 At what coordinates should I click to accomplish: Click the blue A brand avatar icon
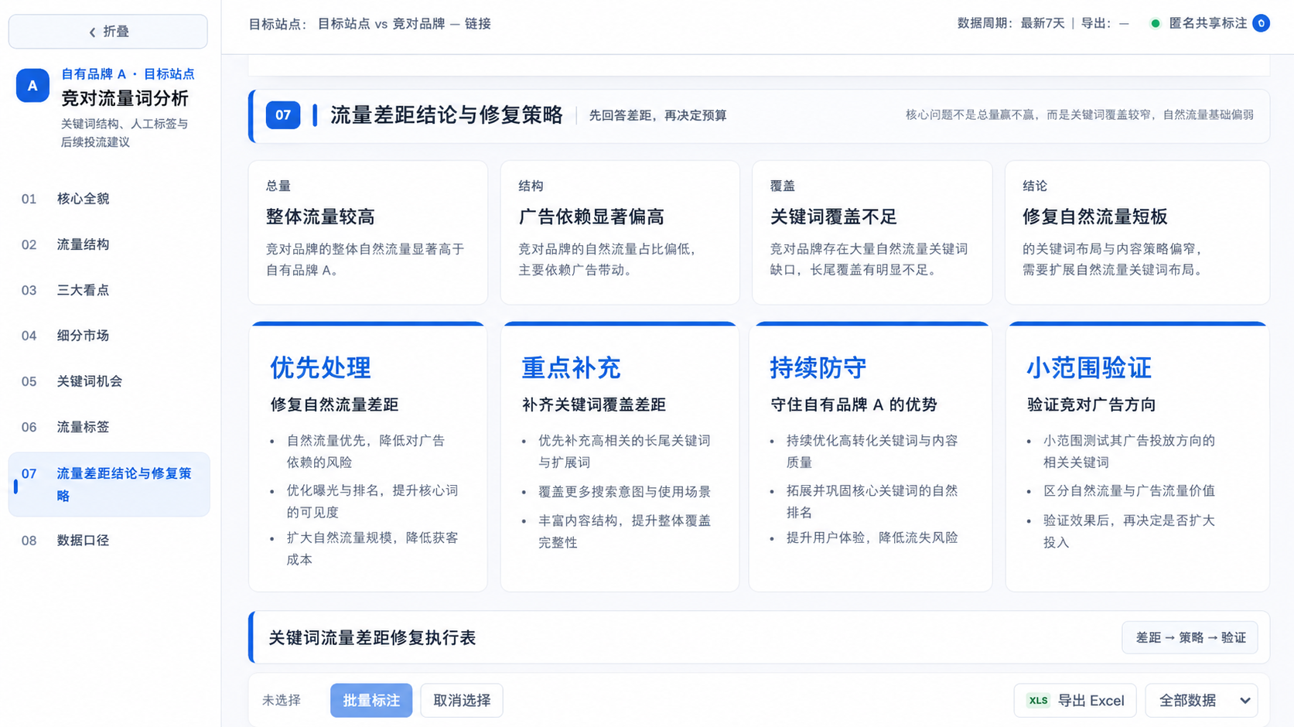tap(32, 86)
